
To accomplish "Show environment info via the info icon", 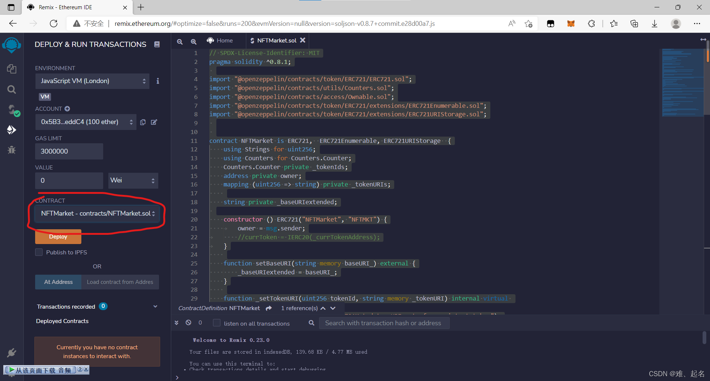I will point(158,81).
